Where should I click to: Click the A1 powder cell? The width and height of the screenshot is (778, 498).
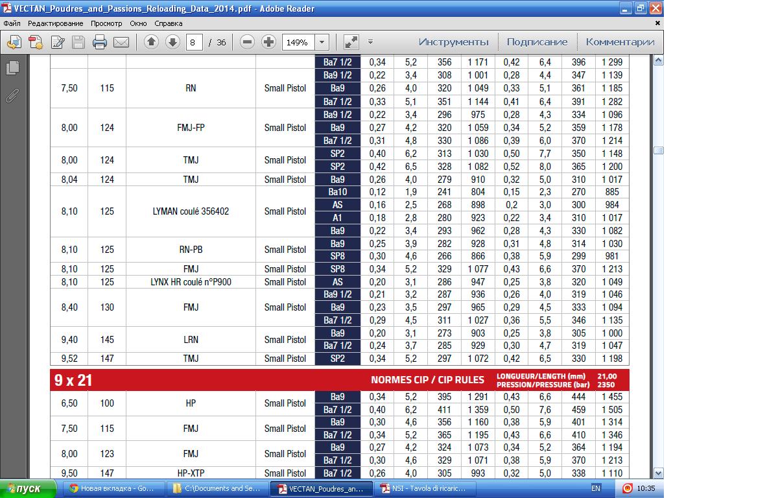click(x=338, y=218)
